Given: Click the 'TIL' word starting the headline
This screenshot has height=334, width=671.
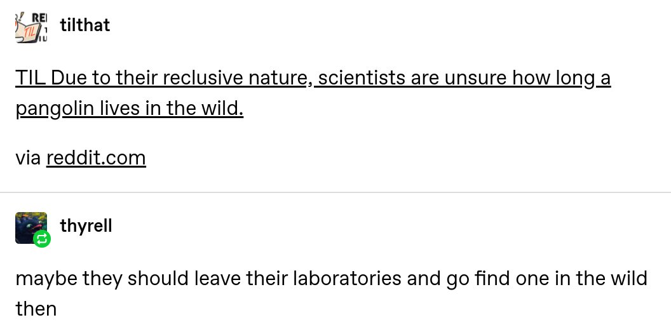Looking at the screenshot, I should (x=29, y=79).
